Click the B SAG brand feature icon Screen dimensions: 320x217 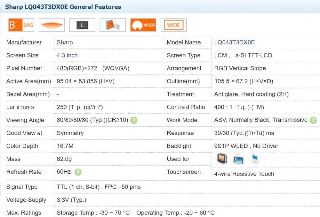(21, 25)
